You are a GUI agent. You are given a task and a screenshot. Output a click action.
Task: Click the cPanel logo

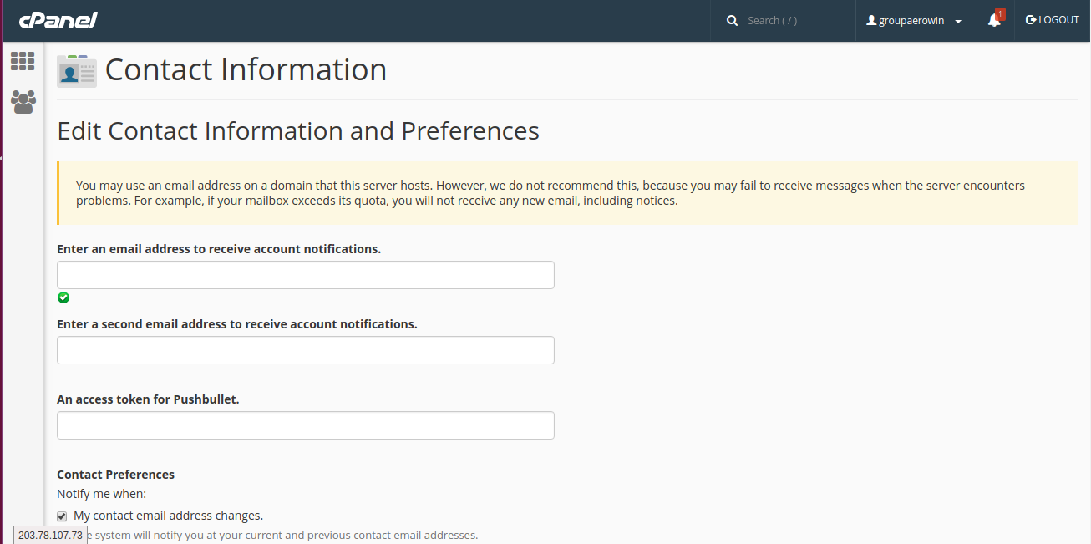(58, 20)
